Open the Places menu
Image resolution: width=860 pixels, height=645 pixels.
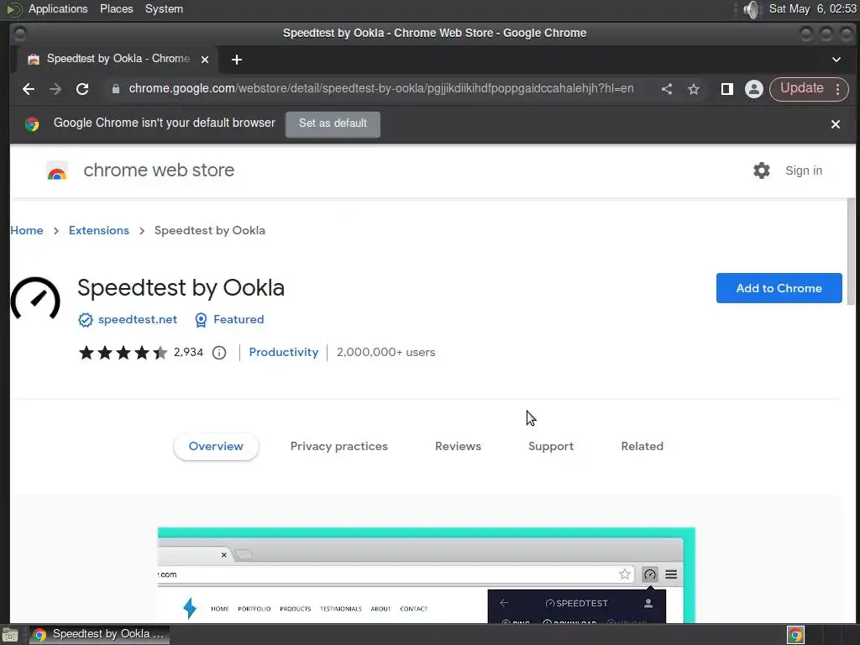click(x=116, y=8)
